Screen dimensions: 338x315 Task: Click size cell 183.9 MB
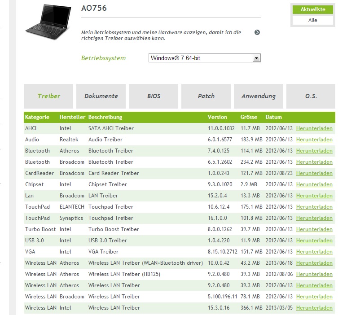[x=251, y=140]
